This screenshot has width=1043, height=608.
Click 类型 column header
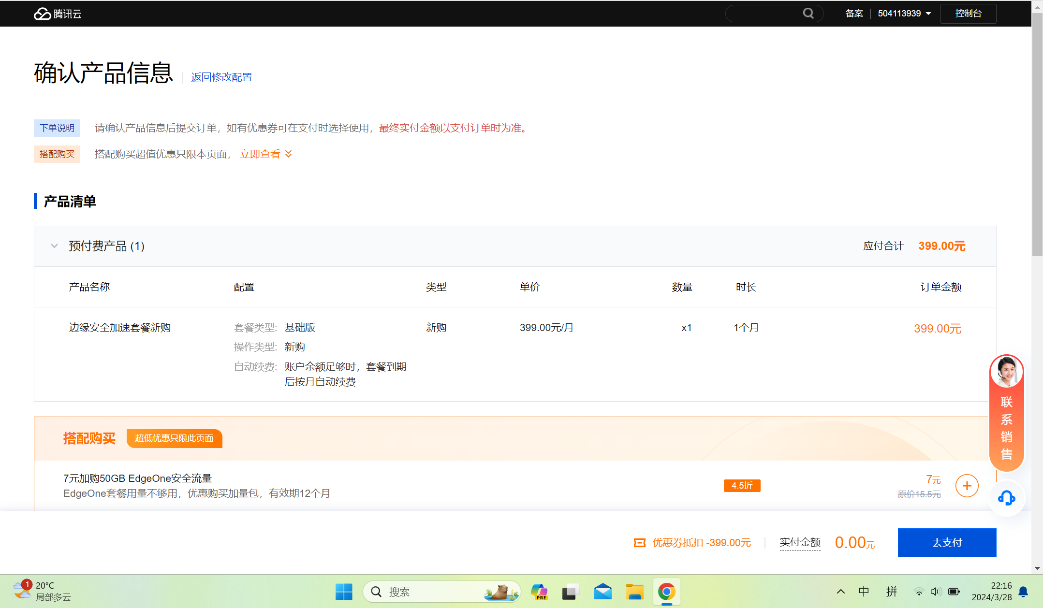(x=436, y=287)
